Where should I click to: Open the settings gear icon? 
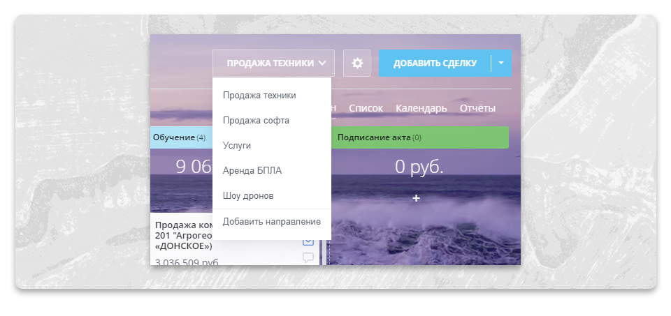357,63
